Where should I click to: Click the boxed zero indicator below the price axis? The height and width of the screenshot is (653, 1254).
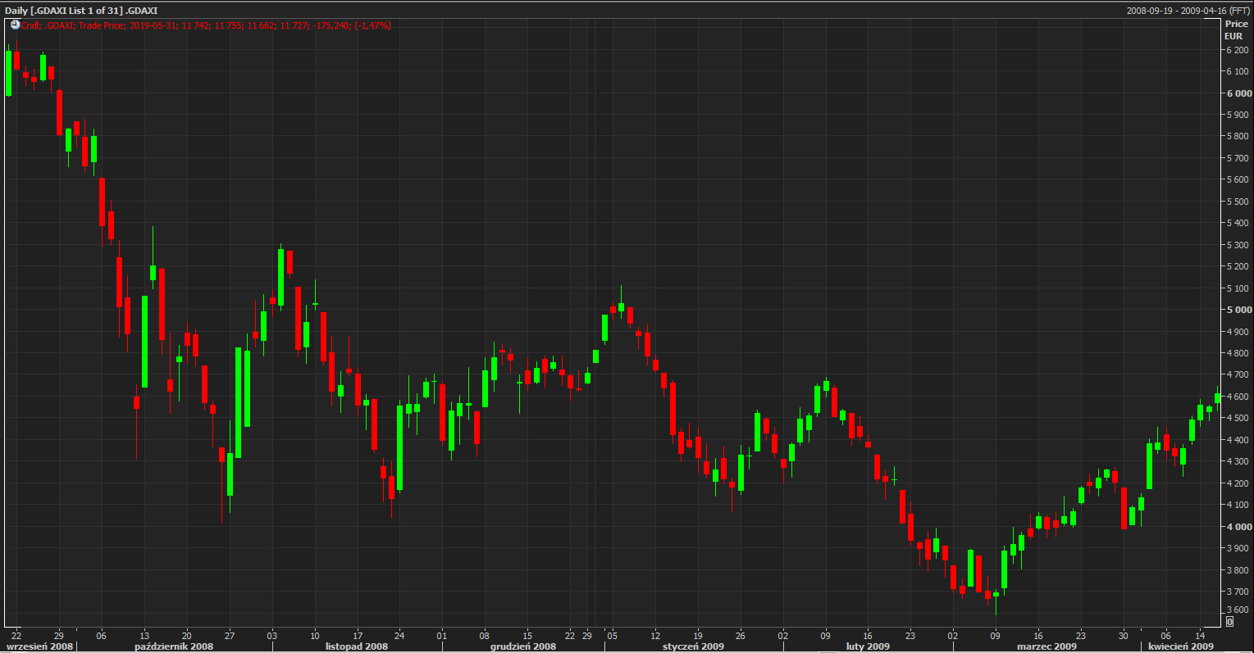[1229, 622]
